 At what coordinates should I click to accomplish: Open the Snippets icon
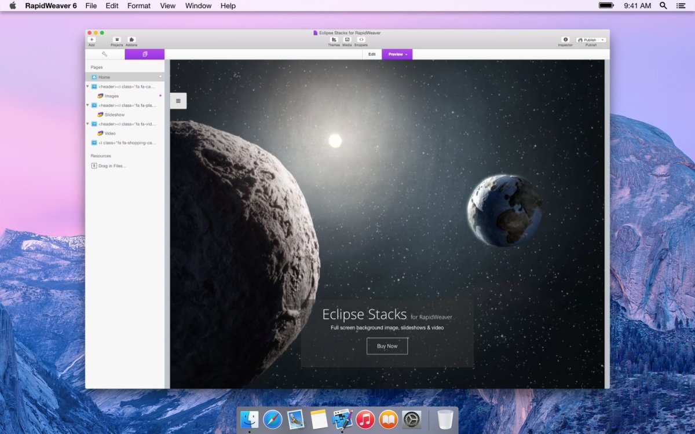tap(361, 40)
